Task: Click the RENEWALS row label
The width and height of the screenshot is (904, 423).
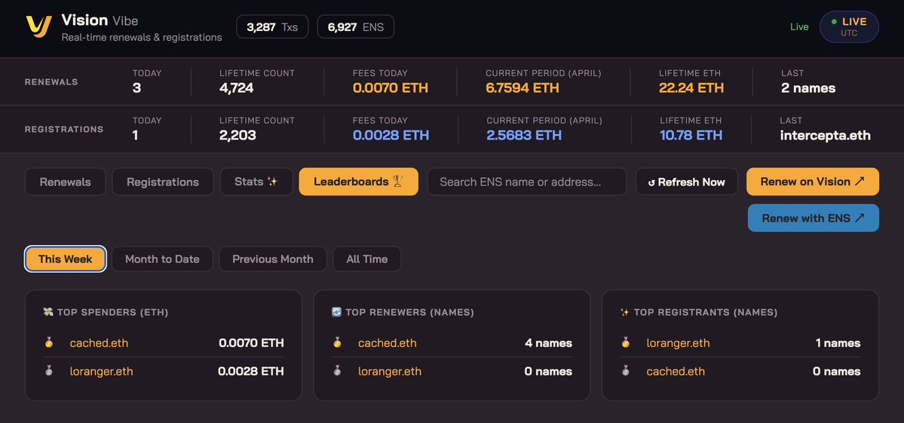Action: coord(51,82)
